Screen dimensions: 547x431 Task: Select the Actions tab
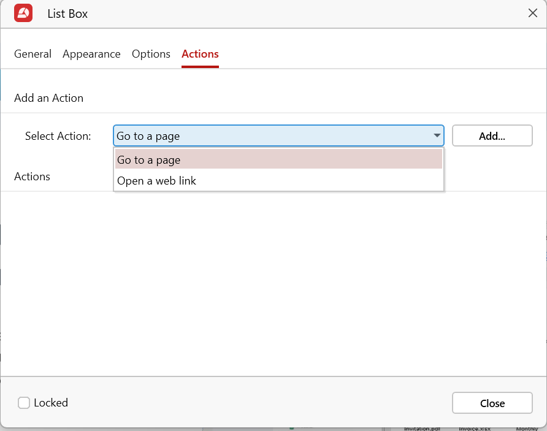coord(200,54)
